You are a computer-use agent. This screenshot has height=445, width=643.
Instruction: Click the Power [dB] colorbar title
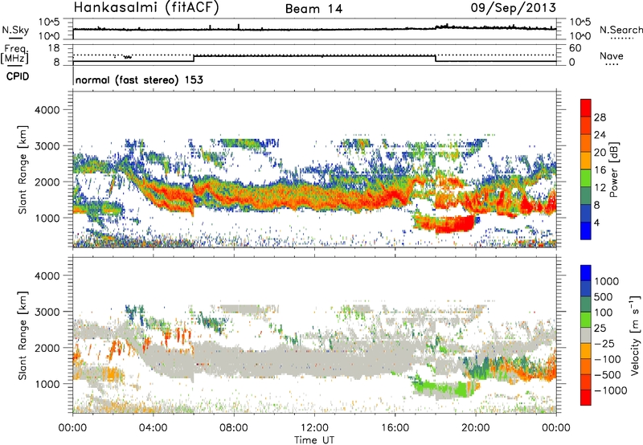[613, 169]
